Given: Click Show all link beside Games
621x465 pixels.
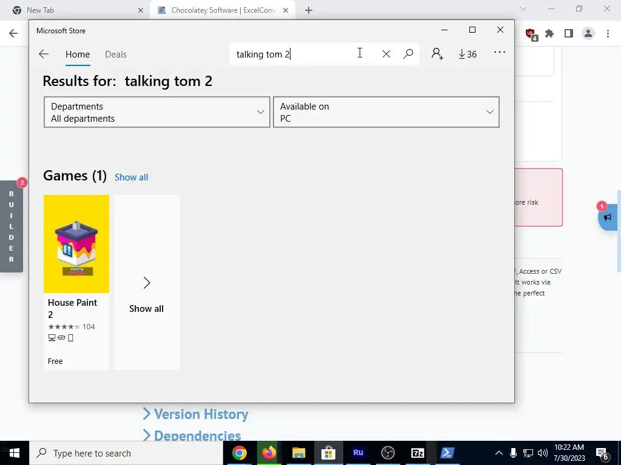Looking at the screenshot, I should [131, 177].
